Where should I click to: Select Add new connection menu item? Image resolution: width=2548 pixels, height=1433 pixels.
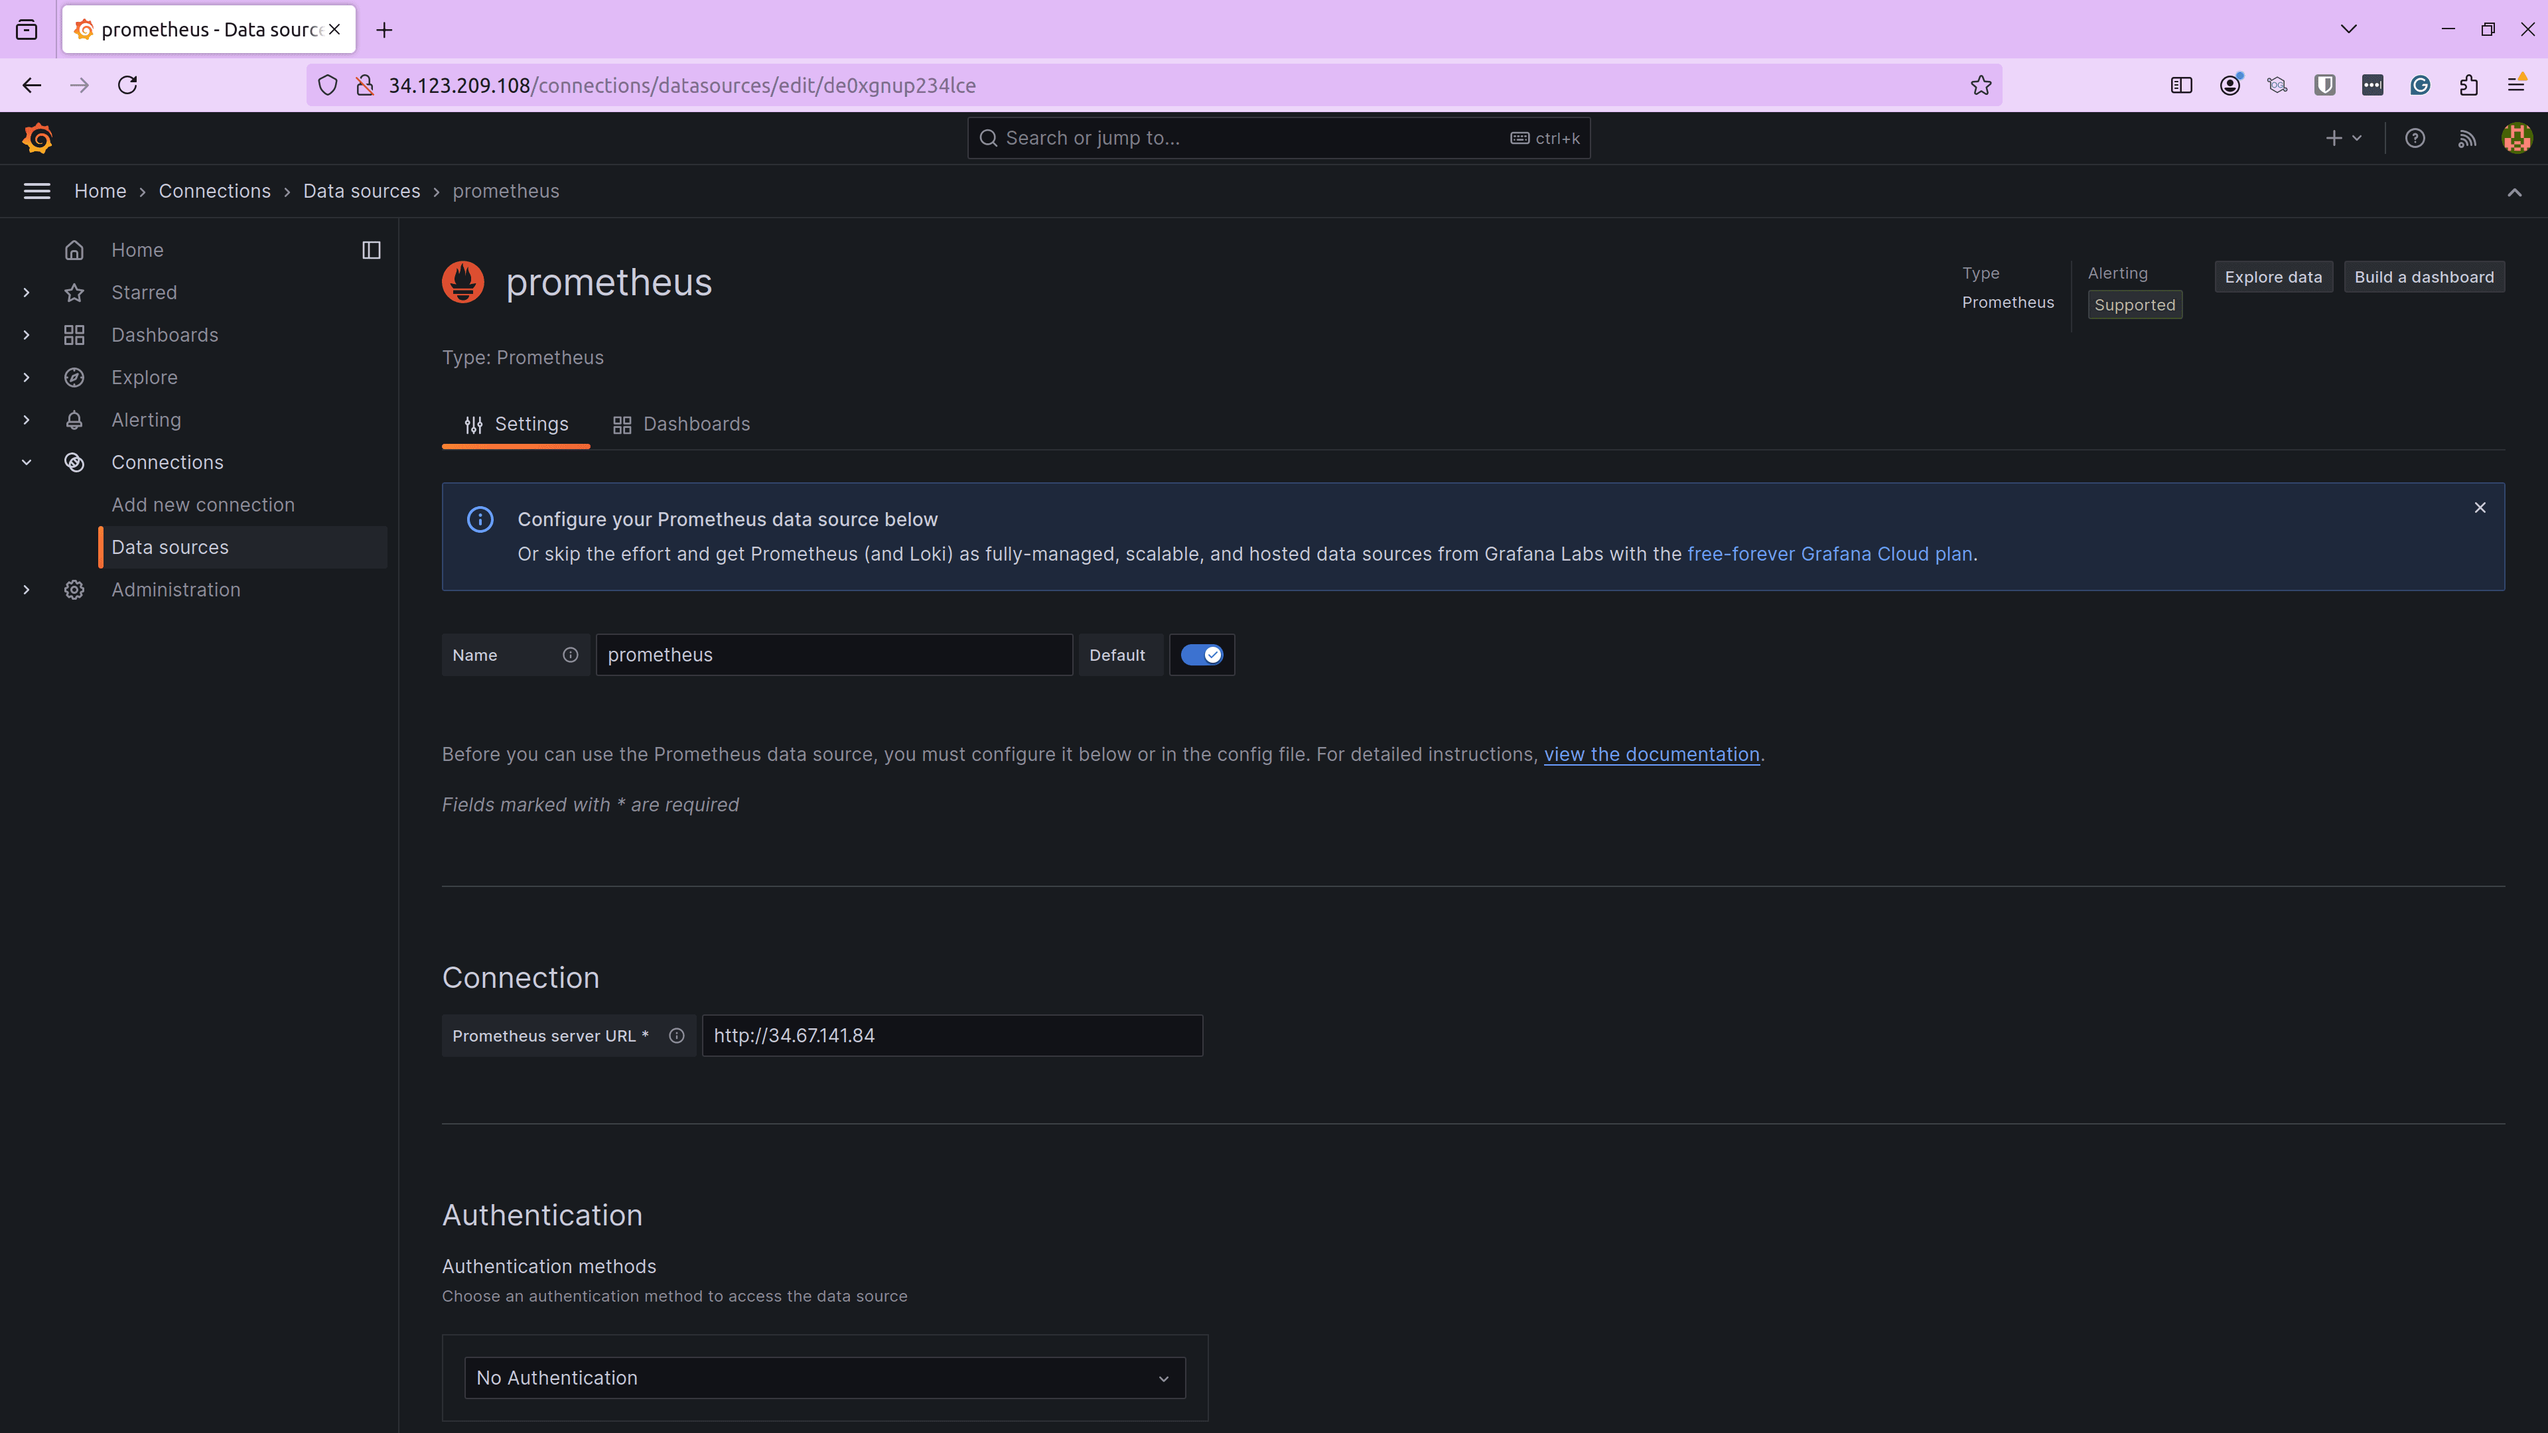tap(203, 506)
